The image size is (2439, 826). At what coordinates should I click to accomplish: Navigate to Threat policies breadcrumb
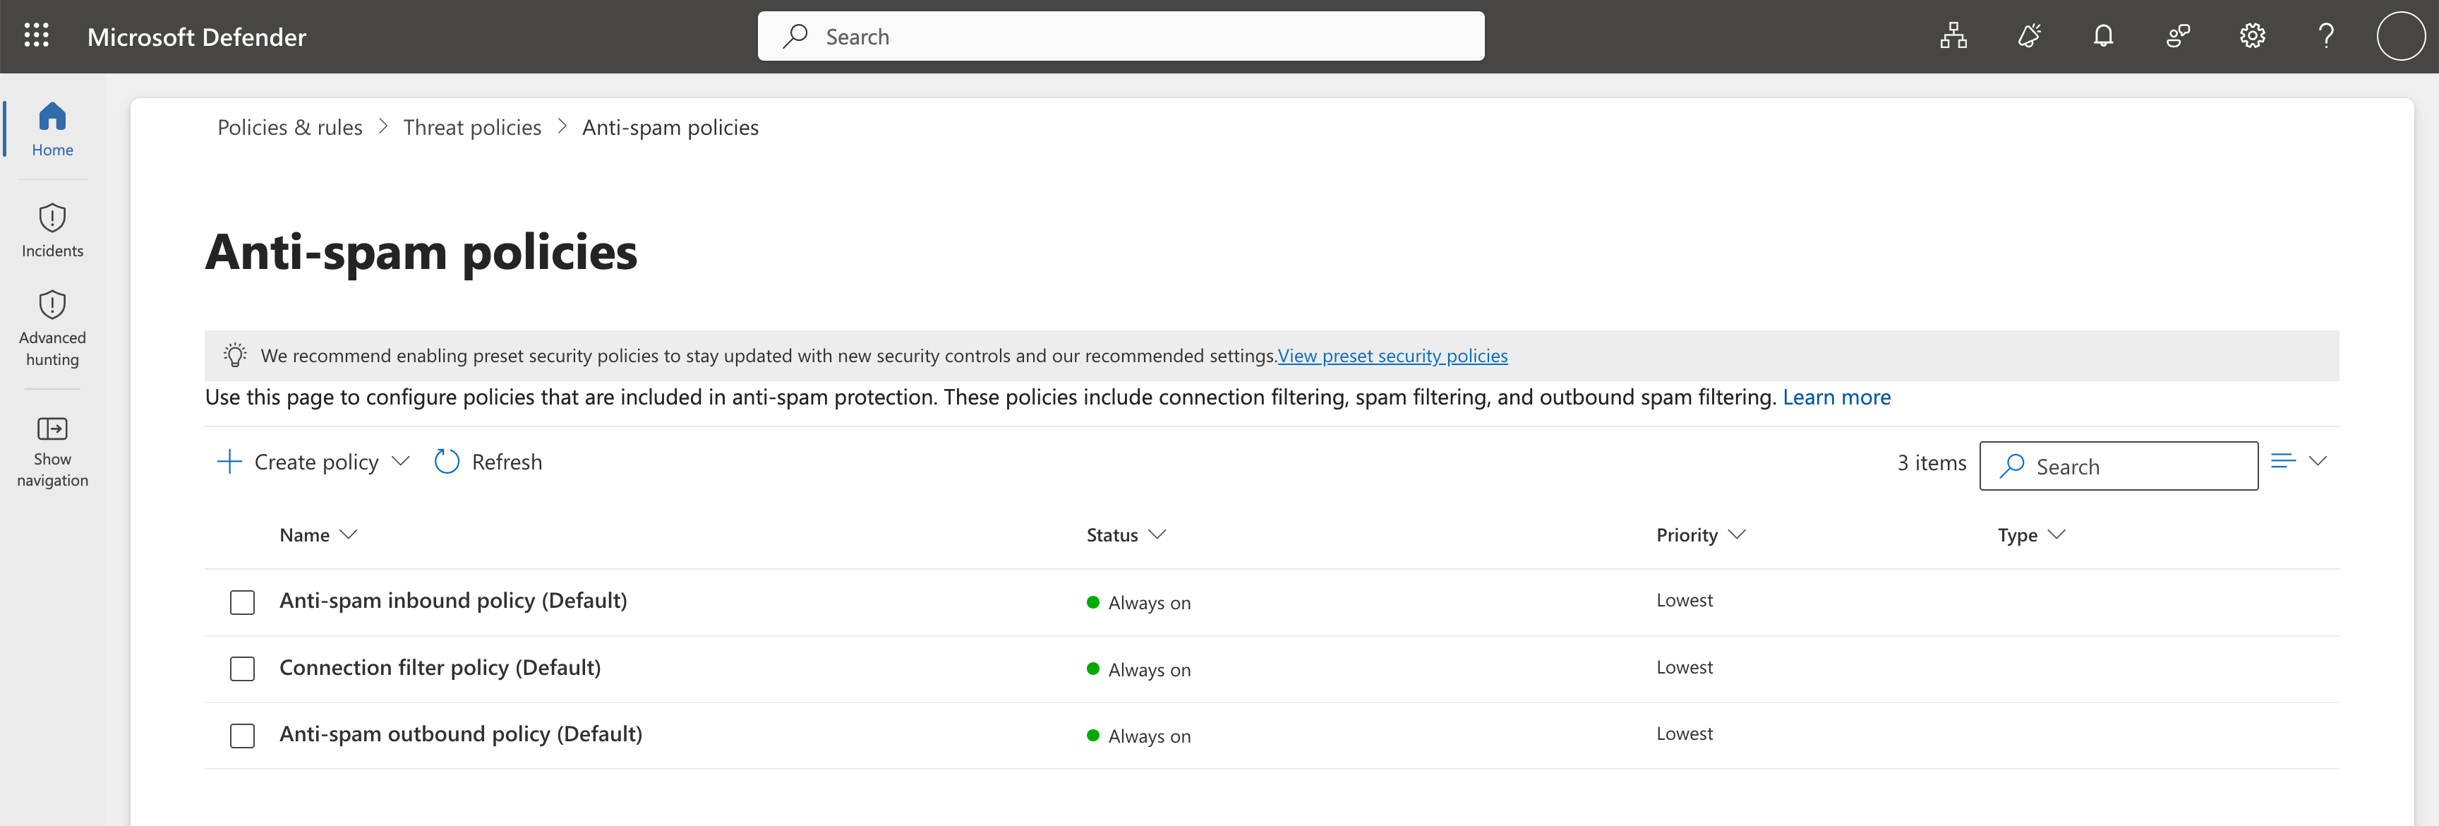tap(471, 127)
